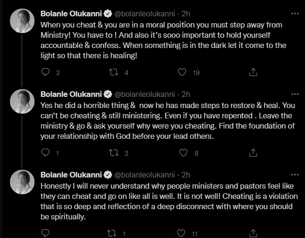Open more options on third tweet

[294, 174]
